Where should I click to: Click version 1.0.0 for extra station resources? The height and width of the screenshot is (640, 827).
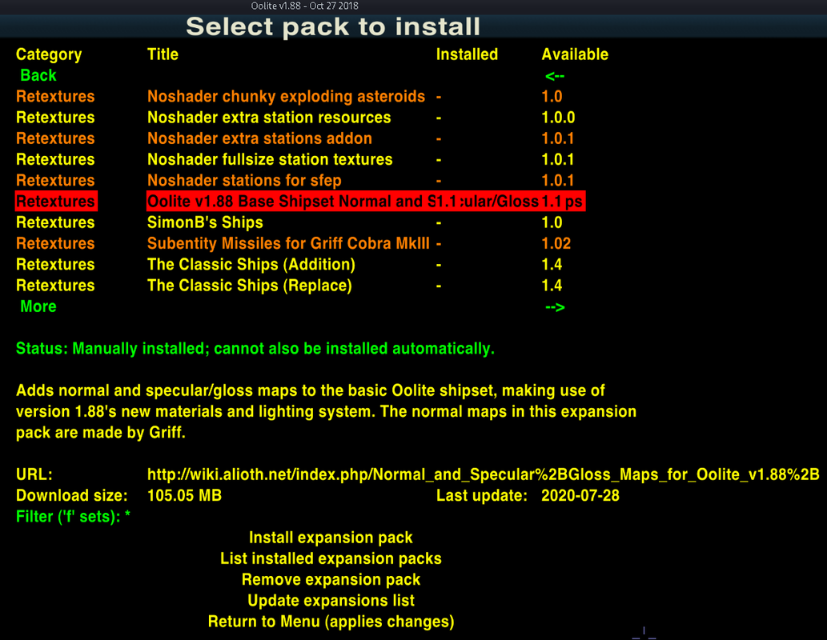[558, 118]
